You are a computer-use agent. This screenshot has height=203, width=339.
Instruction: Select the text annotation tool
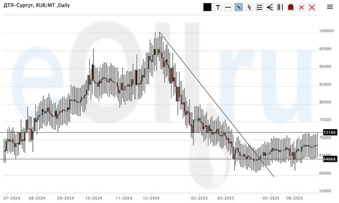218,7
